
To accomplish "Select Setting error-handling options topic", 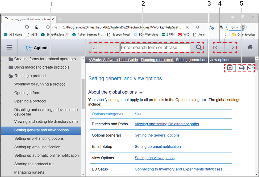I will 39,138.
